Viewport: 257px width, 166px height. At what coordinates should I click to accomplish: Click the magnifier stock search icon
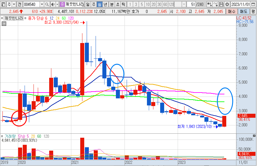pos(47,4)
